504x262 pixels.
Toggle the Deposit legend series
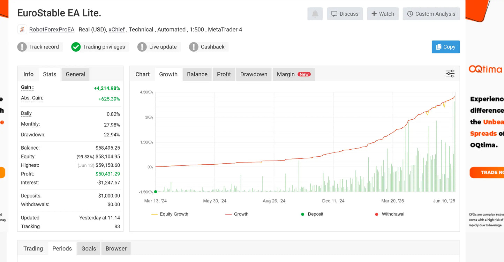point(312,214)
